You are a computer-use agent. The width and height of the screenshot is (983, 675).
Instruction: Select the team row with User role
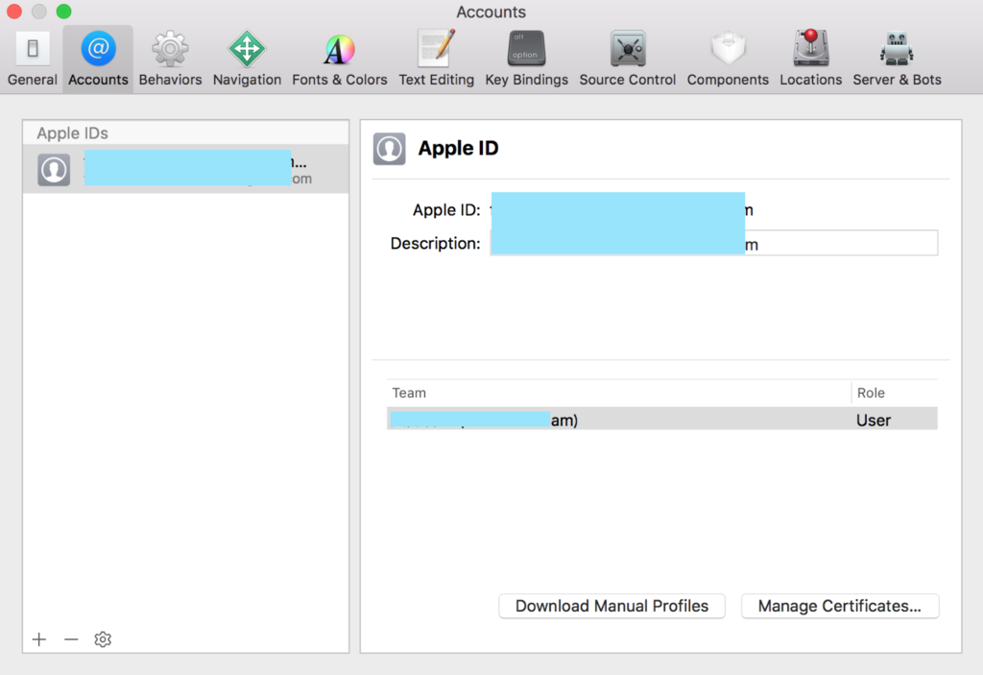662,419
